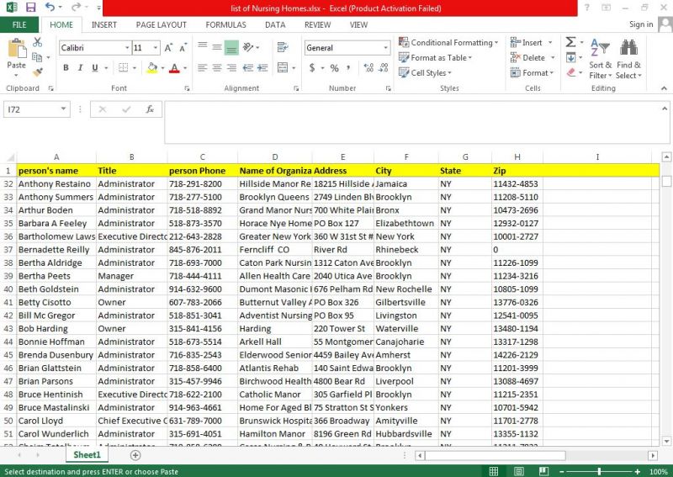Click AutoSum sigma icon
The width and height of the screenshot is (673, 477).
click(x=571, y=42)
